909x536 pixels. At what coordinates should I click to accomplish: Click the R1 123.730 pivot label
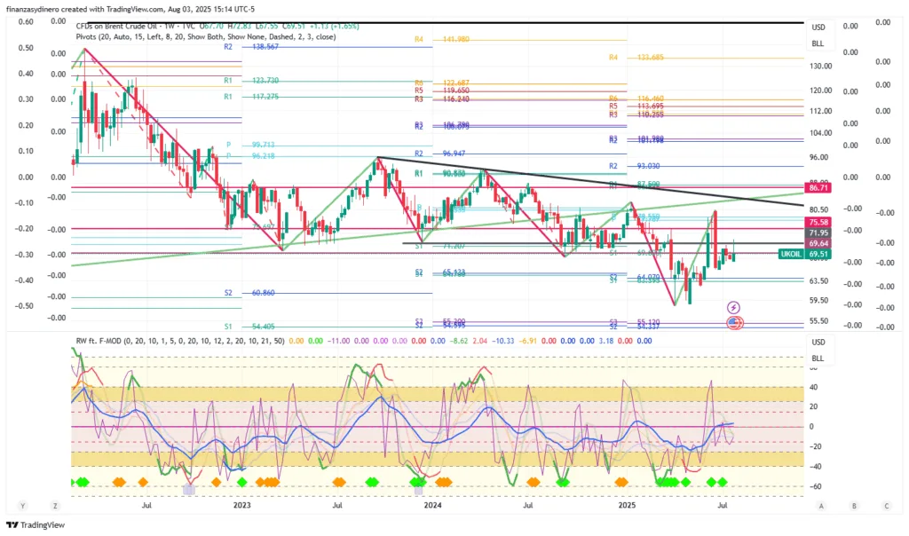(251, 81)
